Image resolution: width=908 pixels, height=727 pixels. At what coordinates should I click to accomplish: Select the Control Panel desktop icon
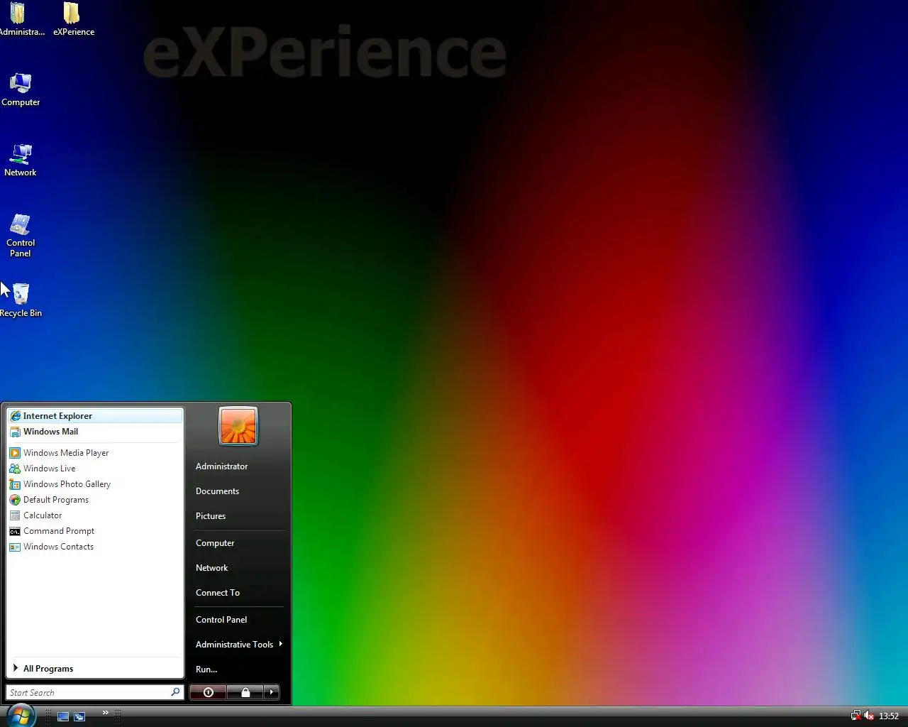(x=21, y=236)
